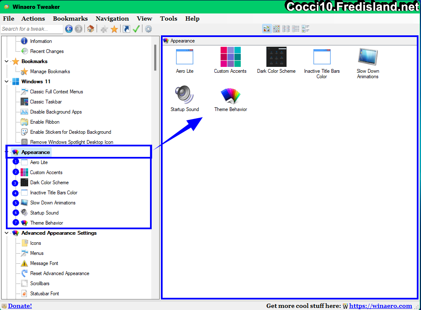Viewport: 421px width, 310px height.
Task: Select Menus tree item
Action: [x=37, y=253]
